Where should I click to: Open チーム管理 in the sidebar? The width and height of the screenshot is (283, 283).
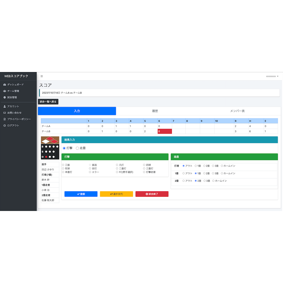13,91
